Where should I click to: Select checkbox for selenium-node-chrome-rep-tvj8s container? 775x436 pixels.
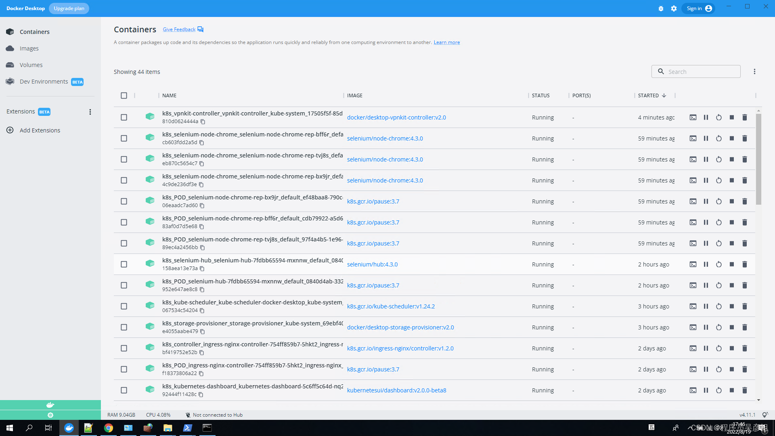pos(124,159)
